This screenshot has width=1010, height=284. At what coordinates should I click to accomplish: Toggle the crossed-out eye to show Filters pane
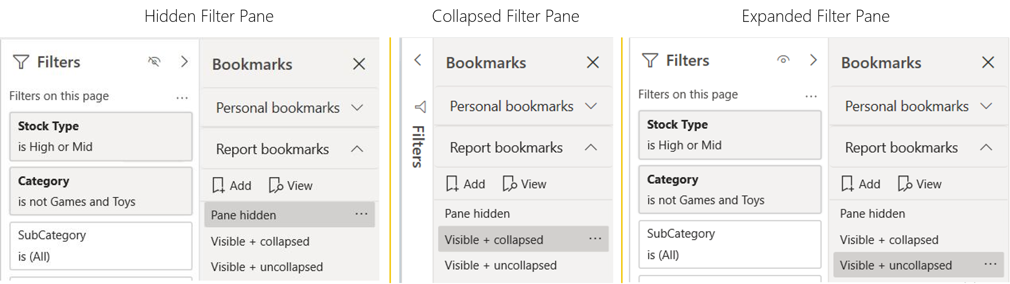pyautogui.click(x=154, y=62)
